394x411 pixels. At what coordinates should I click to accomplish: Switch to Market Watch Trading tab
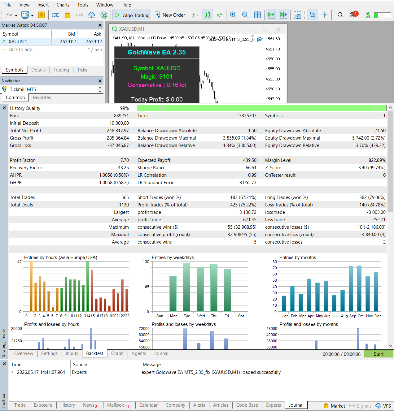(61, 70)
